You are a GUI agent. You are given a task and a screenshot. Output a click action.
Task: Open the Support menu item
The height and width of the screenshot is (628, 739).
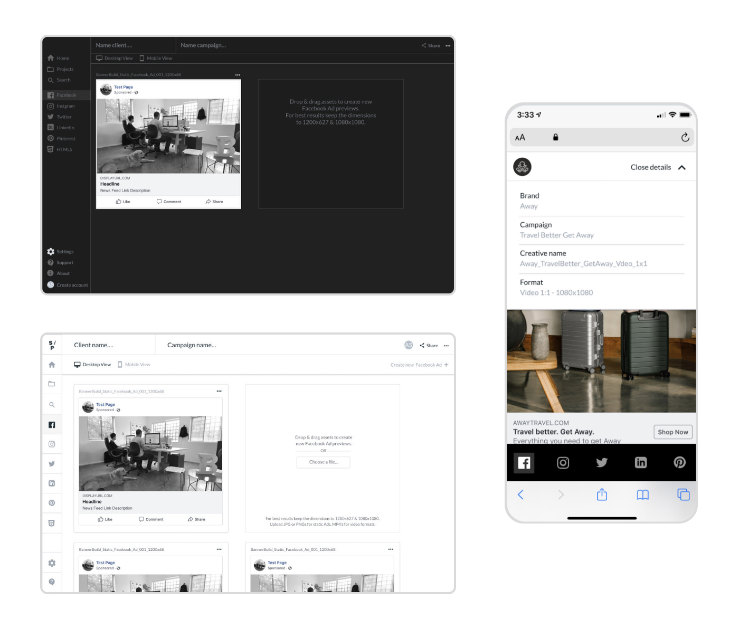pyautogui.click(x=65, y=262)
